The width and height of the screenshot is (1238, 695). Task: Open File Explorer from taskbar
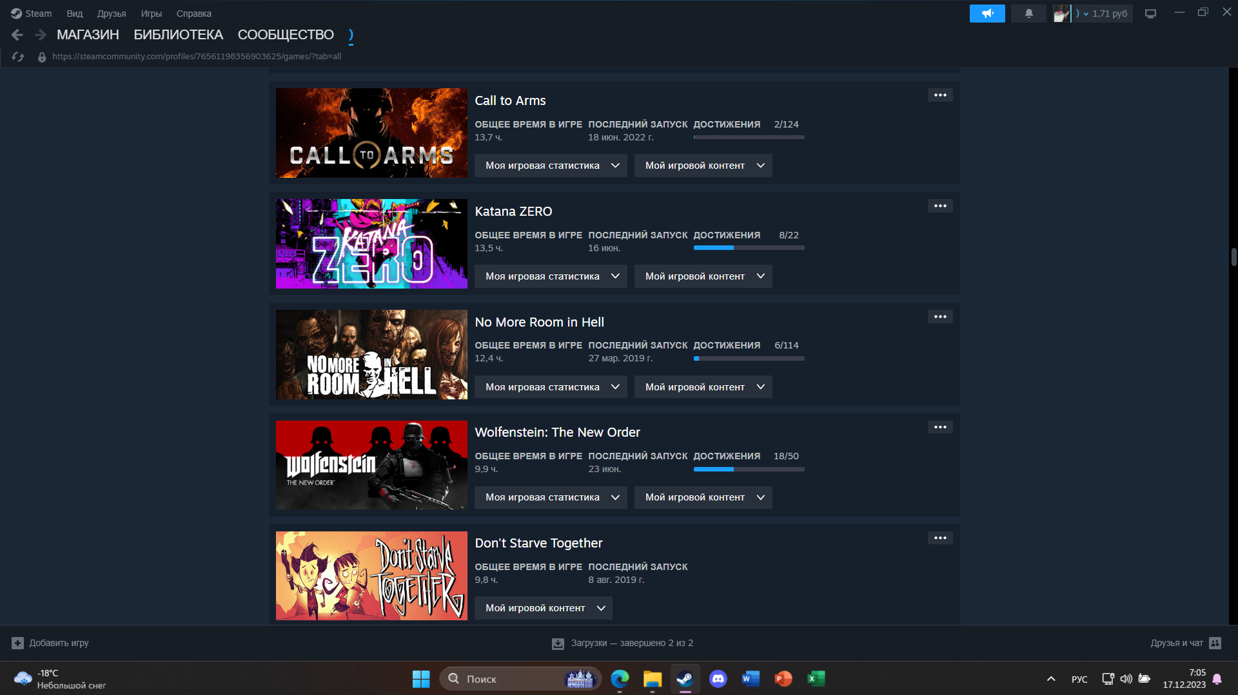(653, 679)
